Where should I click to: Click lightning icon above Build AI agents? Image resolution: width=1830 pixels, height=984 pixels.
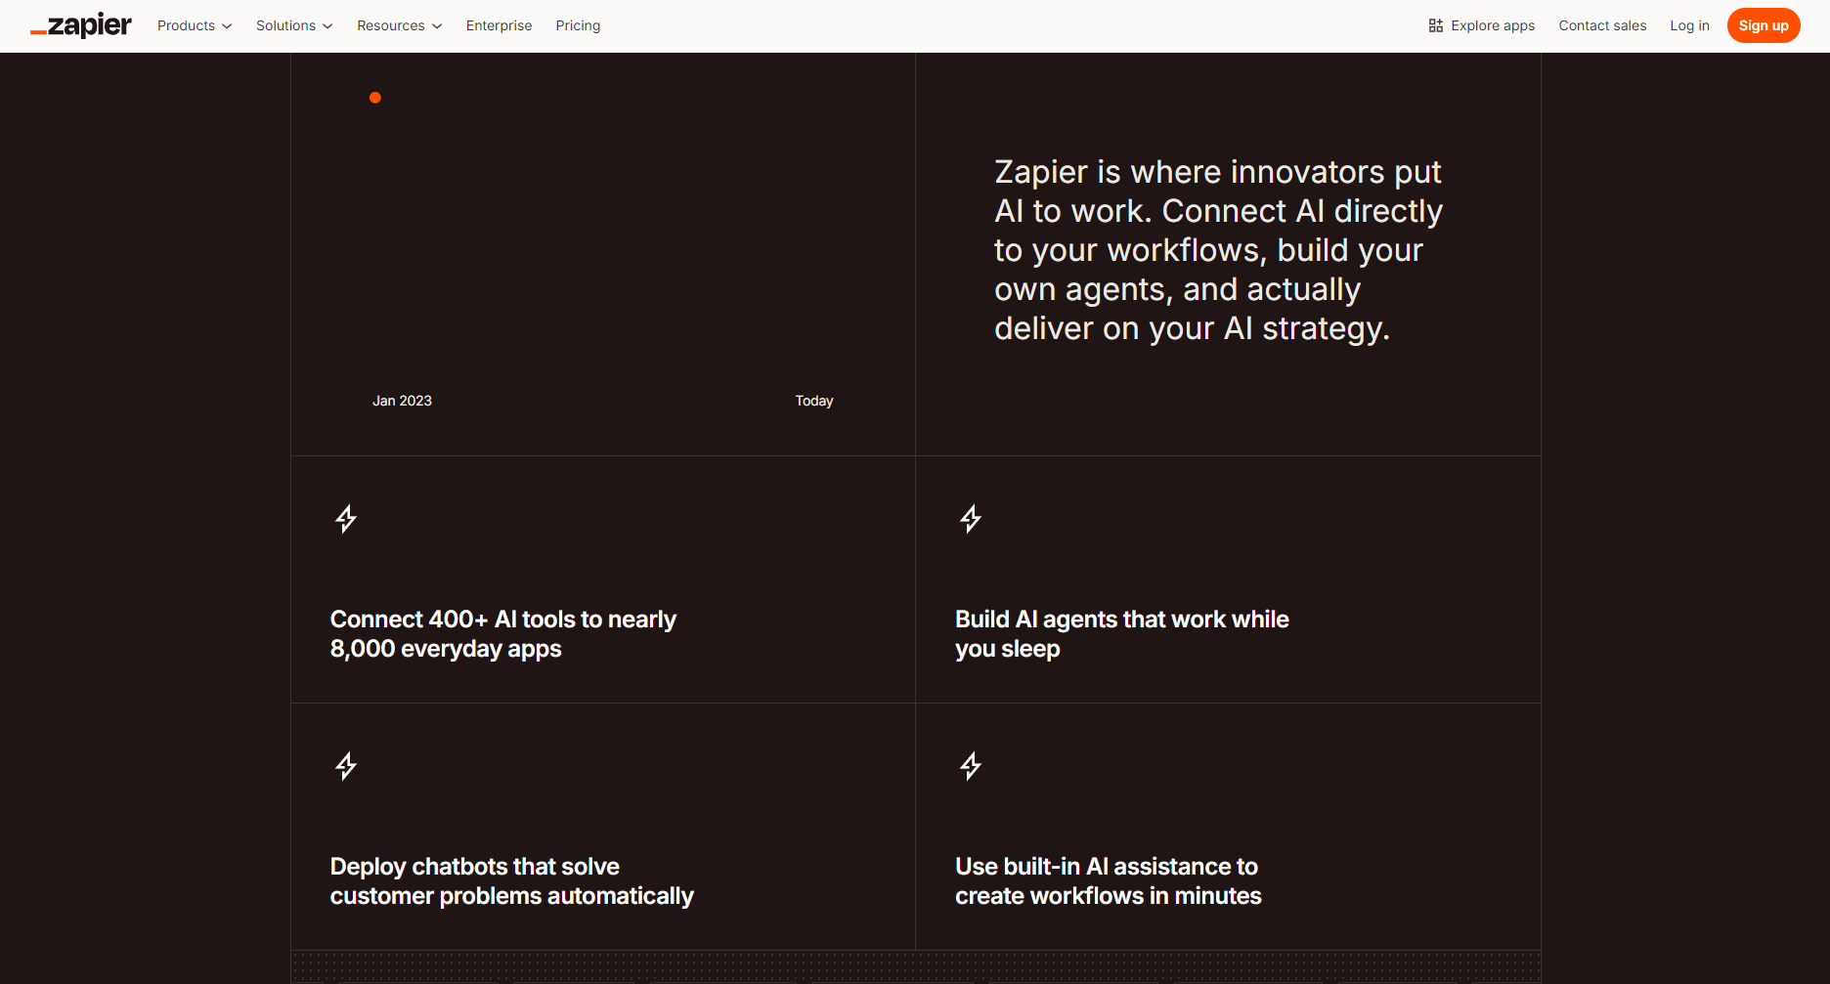click(971, 518)
